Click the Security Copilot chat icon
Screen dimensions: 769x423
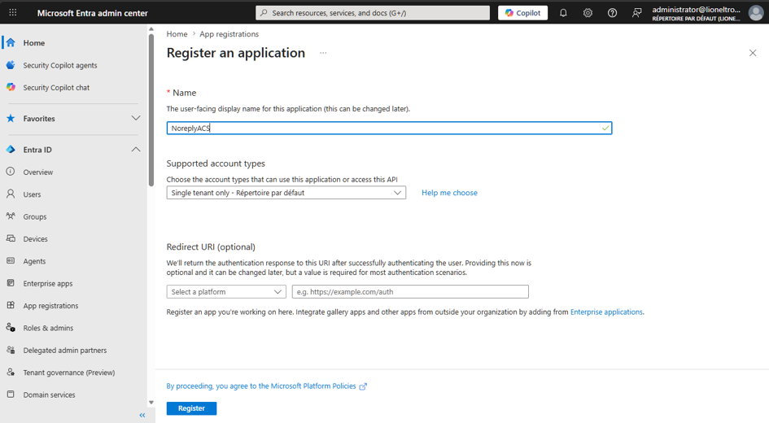coord(11,87)
